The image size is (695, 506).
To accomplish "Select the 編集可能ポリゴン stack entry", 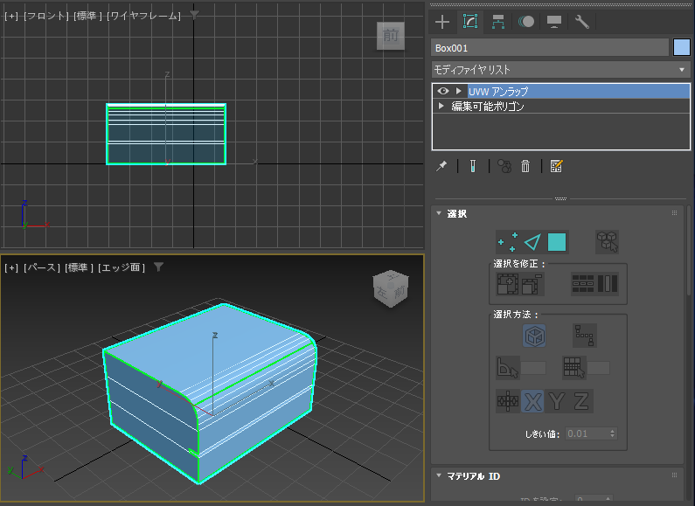I will pos(488,107).
